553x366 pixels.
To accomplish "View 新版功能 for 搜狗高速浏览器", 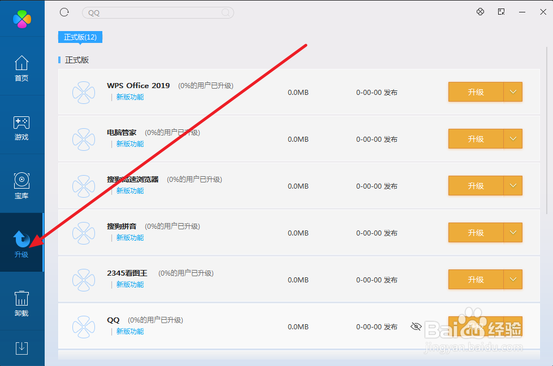I will pos(130,190).
